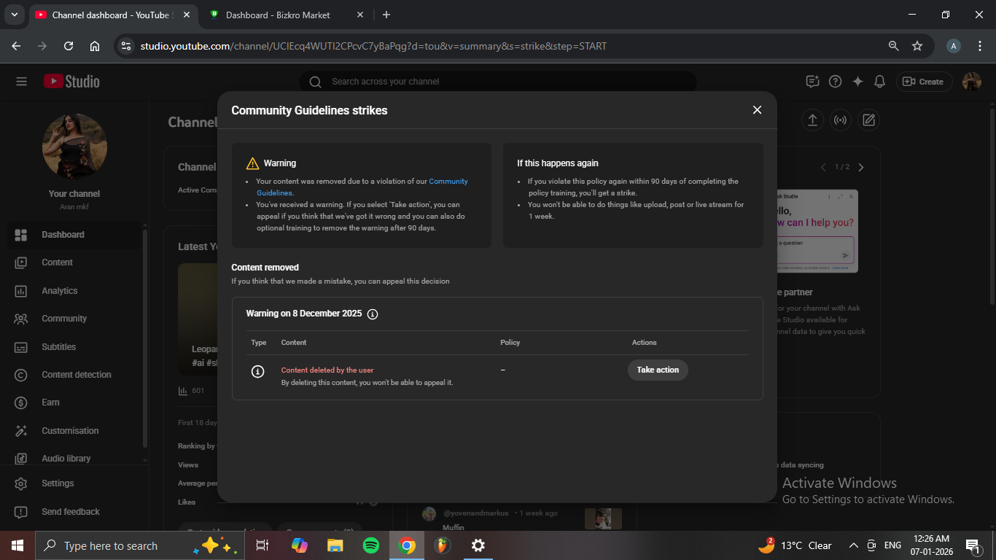Select Content in the sidebar

pyautogui.click(x=57, y=262)
